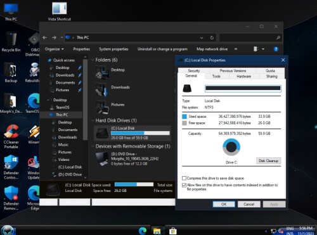Collapse Devices with Removable Storage group
Viewport: 317px width, 235px height.
[93, 146]
